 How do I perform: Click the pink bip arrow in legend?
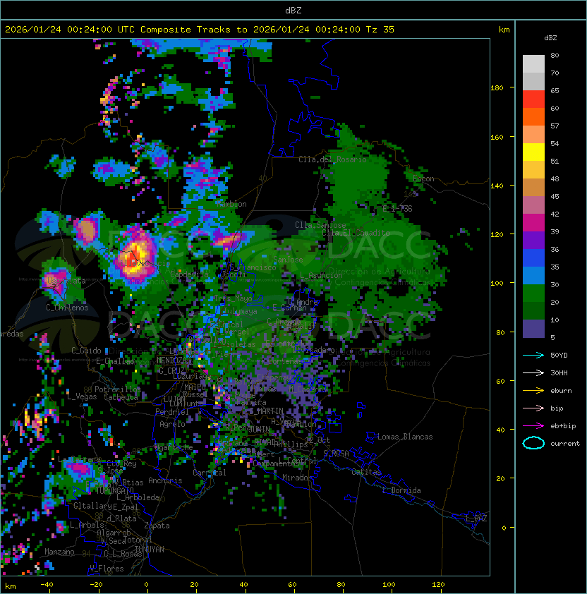[533, 408]
